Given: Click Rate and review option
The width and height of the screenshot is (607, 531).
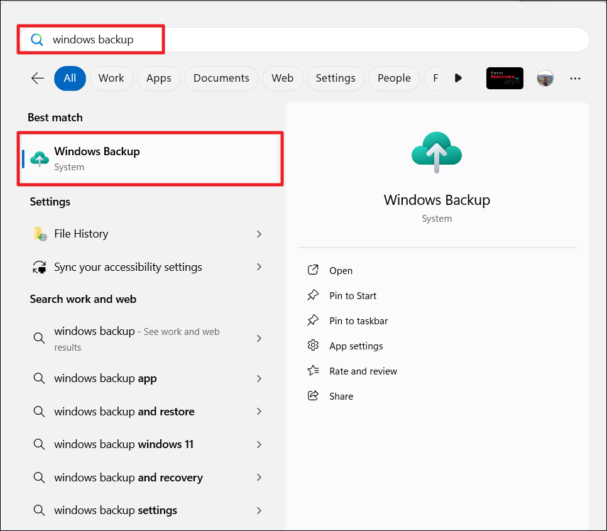Looking at the screenshot, I should pyautogui.click(x=363, y=371).
